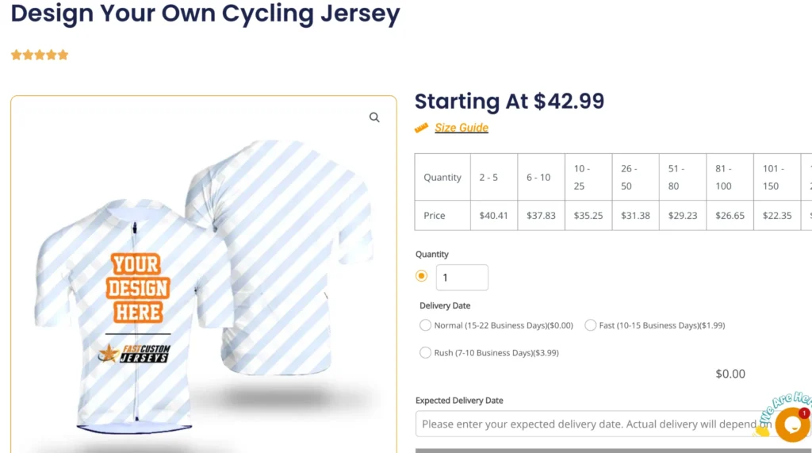Select Normal (15-22 Business Days) delivery

[426, 325]
